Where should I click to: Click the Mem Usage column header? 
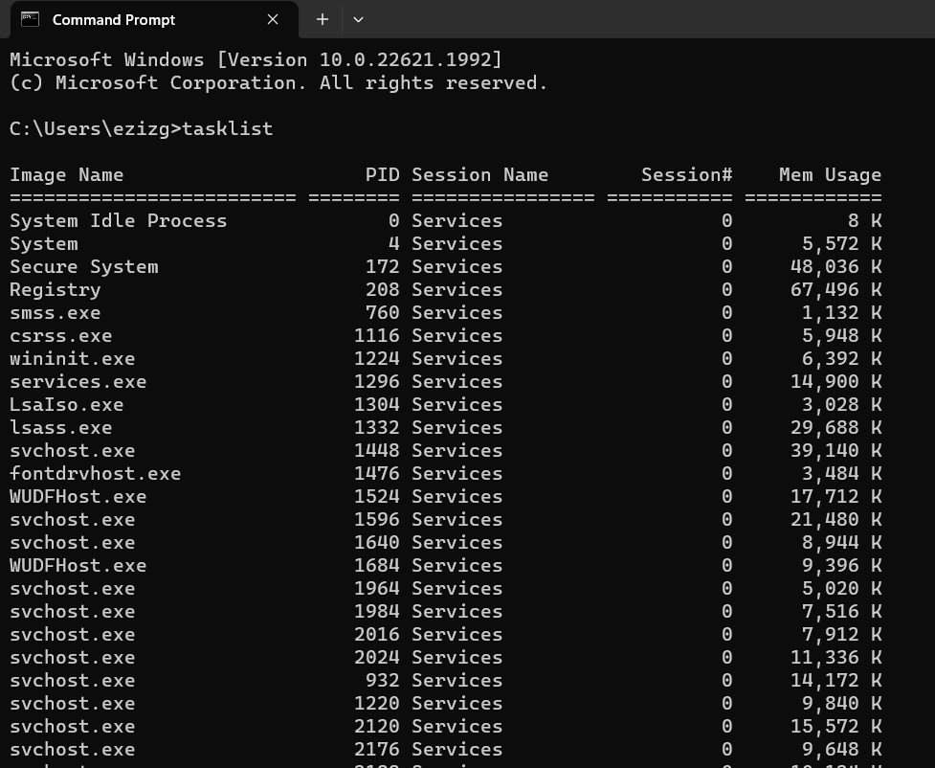coord(830,174)
